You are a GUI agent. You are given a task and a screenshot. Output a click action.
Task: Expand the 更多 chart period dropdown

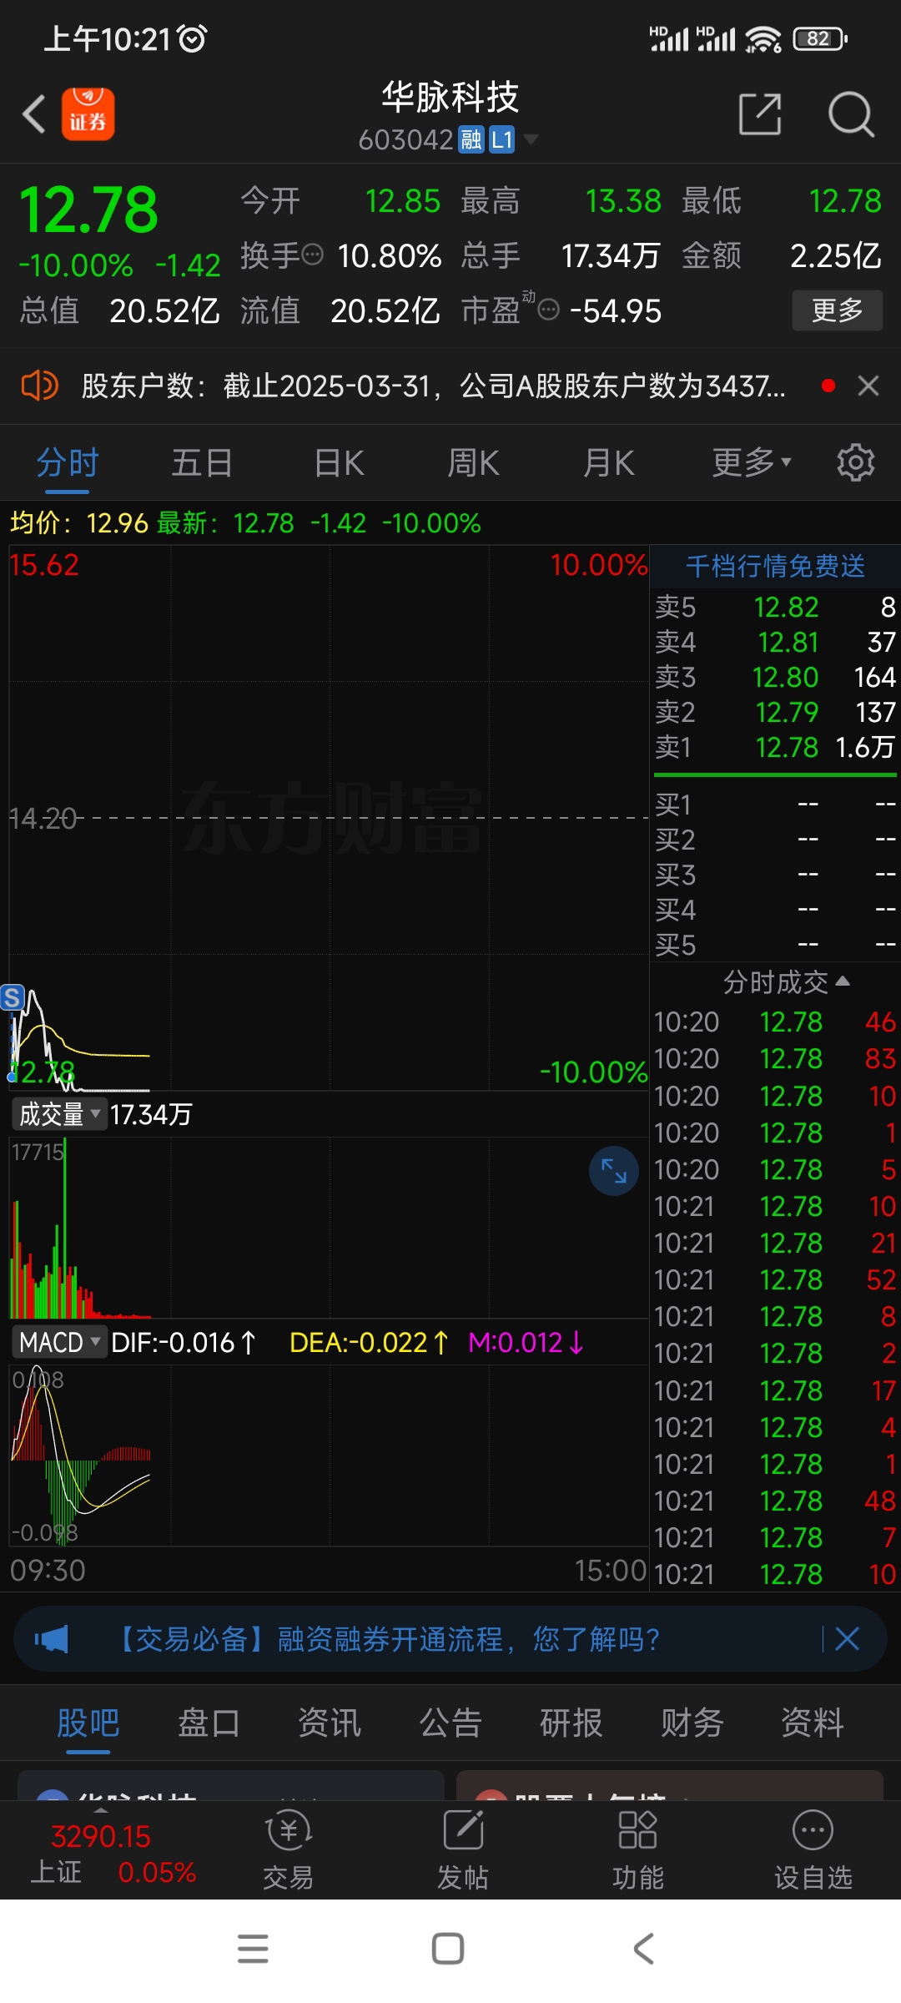pyautogui.click(x=751, y=462)
